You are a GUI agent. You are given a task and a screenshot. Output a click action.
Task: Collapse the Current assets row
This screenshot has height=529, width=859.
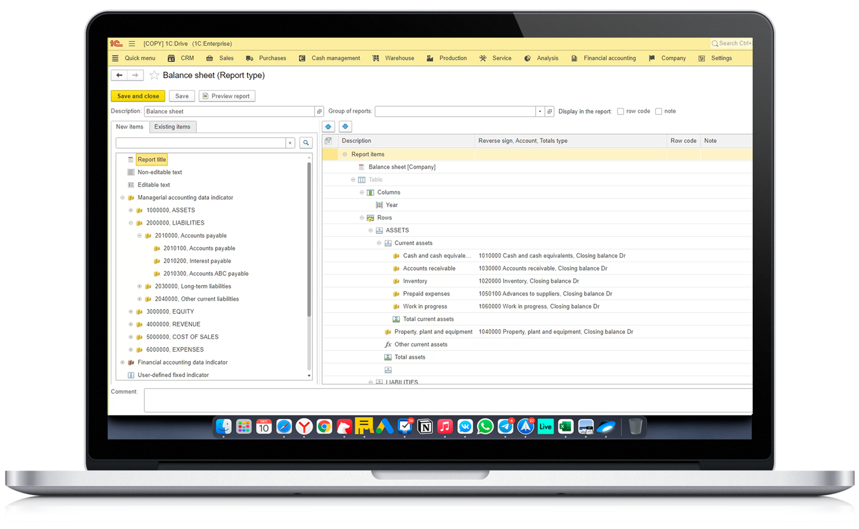(379, 243)
